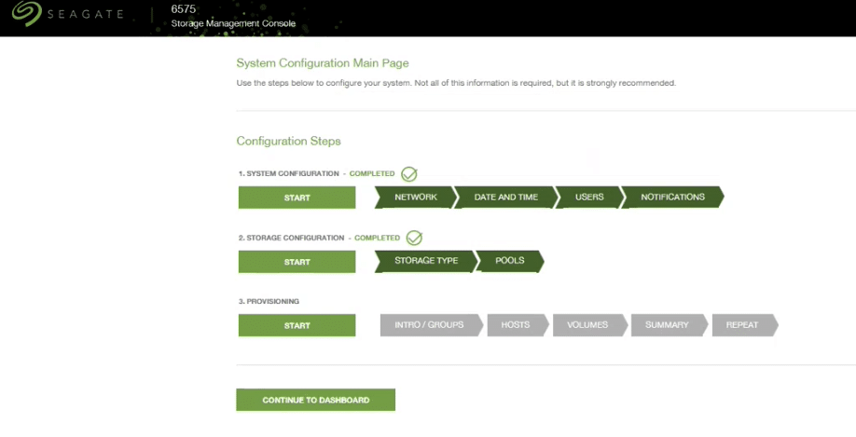
Task: Click the 6575 system name
Action: click(x=184, y=9)
